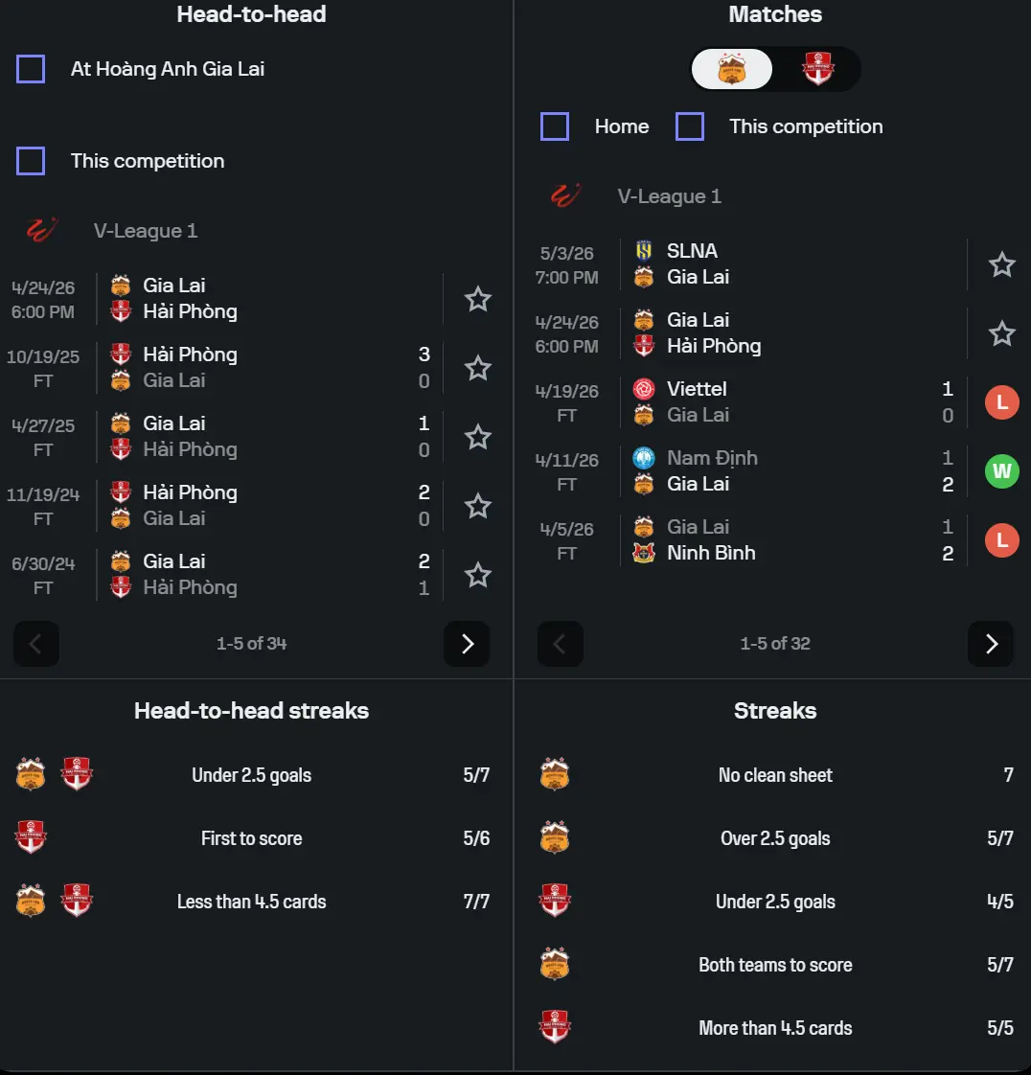1031x1075 pixels.
Task: Show next page of Matches list
Action: (x=991, y=644)
